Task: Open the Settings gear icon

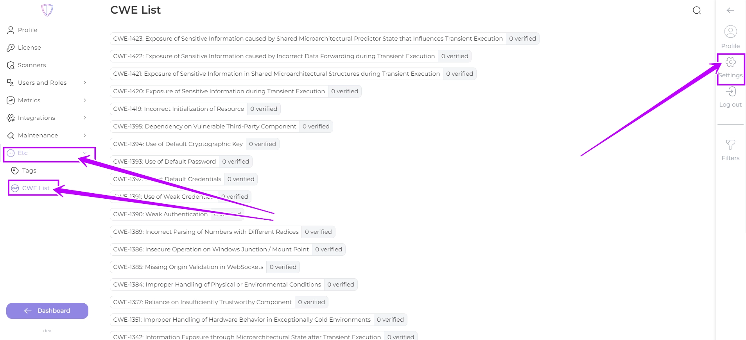Action: tap(730, 62)
